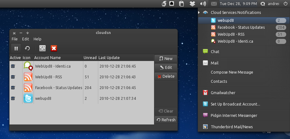Click the Pidgin purple icon
This screenshot has height=139, width=290.
pyautogui.click(x=205, y=115)
